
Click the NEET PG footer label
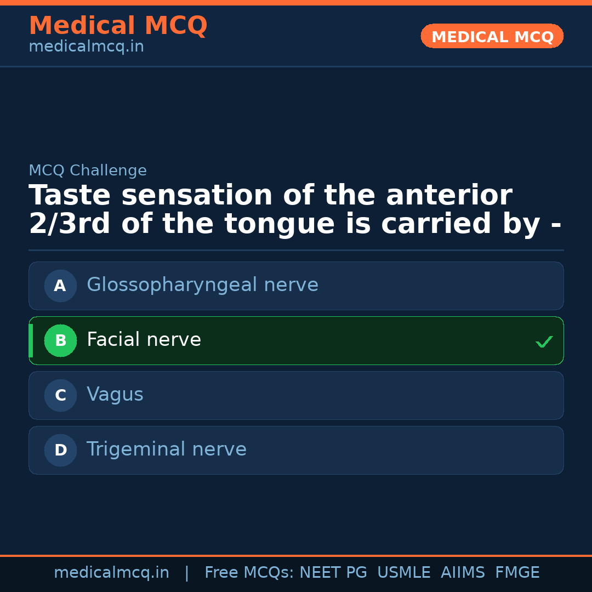(x=333, y=573)
